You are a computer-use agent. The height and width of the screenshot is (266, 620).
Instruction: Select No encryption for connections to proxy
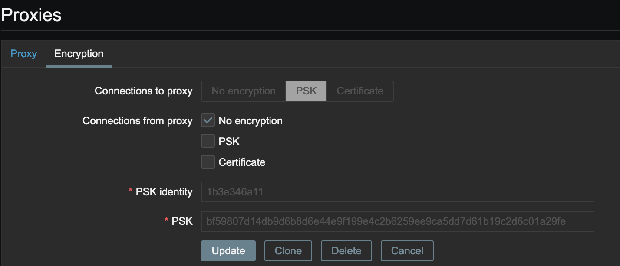pos(243,91)
